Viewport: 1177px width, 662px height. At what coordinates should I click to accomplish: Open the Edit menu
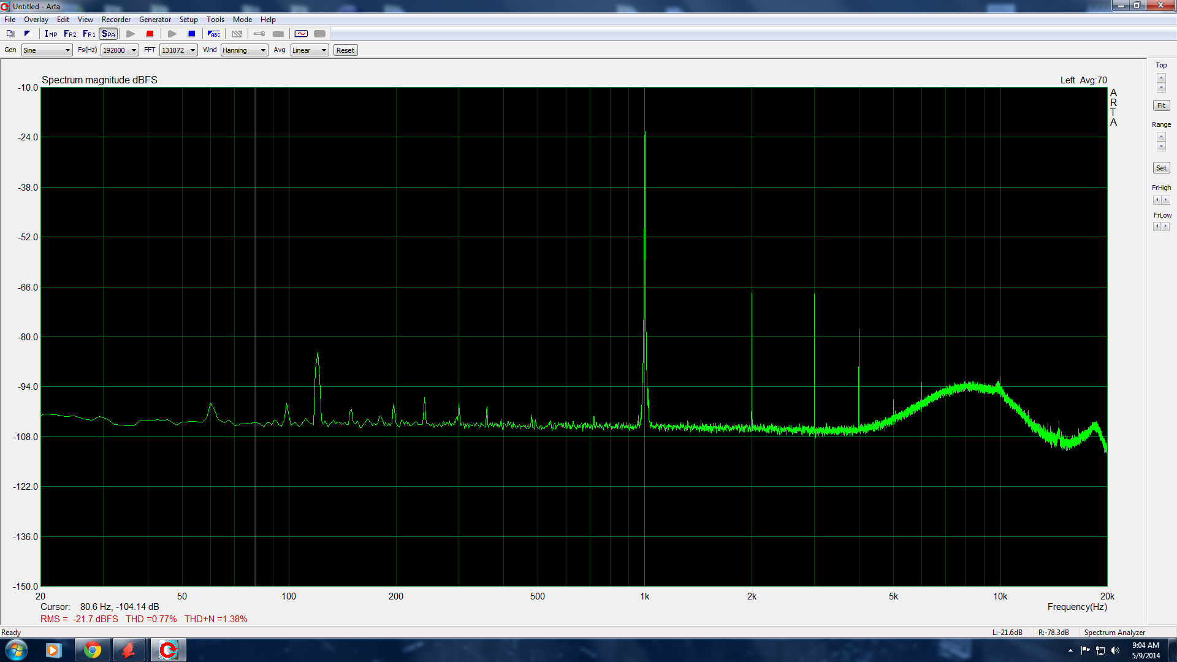[63, 20]
